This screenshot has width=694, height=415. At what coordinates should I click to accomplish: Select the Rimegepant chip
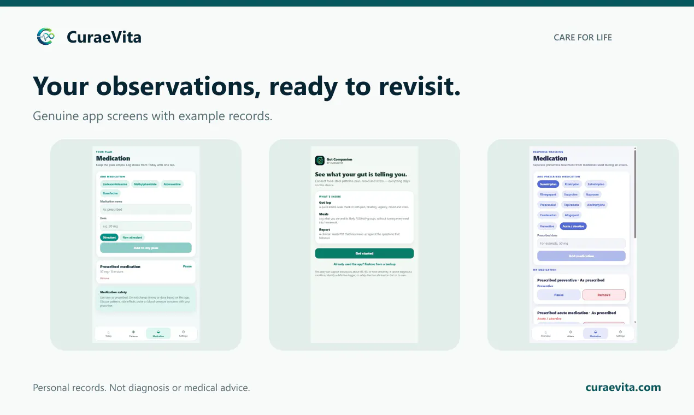tap(548, 194)
